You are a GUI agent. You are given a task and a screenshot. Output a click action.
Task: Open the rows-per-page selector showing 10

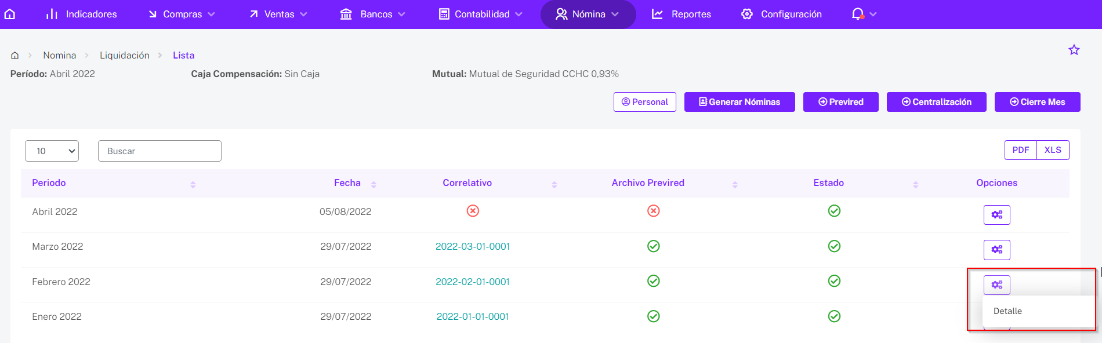52,151
